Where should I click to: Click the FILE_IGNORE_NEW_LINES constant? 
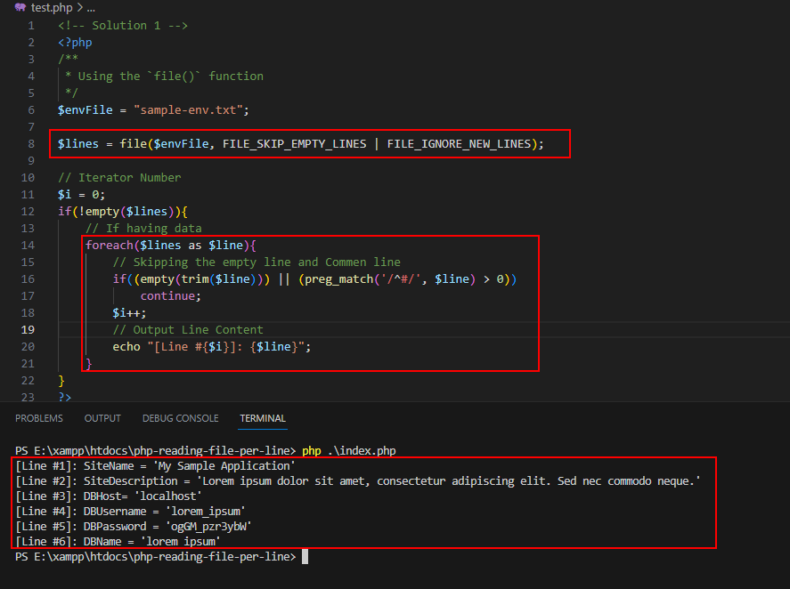pyautogui.click(x=460, y=143)
